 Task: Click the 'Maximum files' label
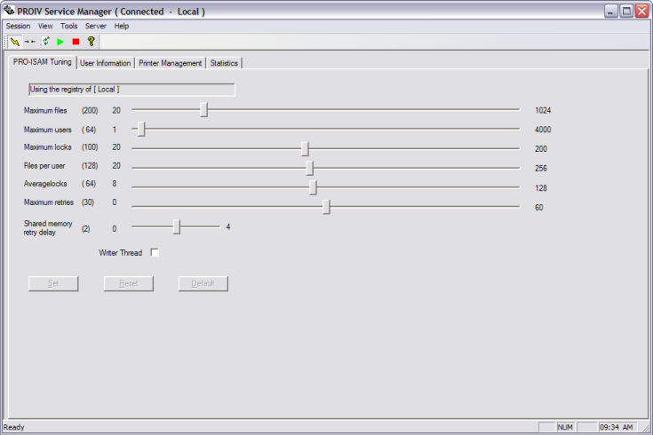point(45,110)
